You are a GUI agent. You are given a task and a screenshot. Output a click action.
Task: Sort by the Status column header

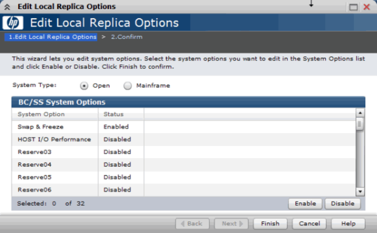click(x=121, y=114)
